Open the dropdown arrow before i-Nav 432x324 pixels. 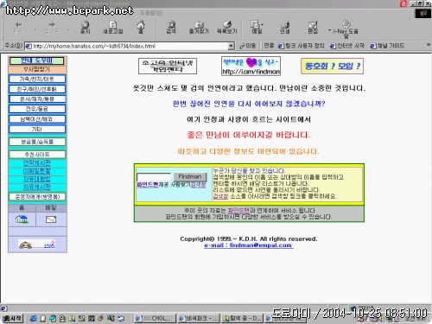(x=329, y=30)
